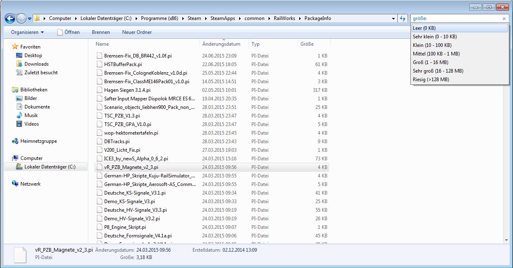
Task: Pick 'Sehr groß (16 - 128 MB)' filter
Action: [459, 71]
